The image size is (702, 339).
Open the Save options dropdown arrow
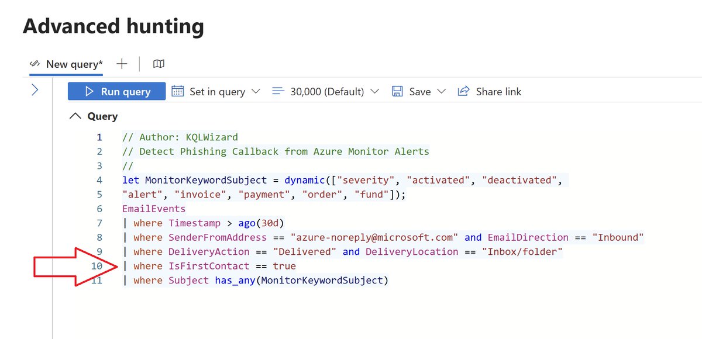442,91
